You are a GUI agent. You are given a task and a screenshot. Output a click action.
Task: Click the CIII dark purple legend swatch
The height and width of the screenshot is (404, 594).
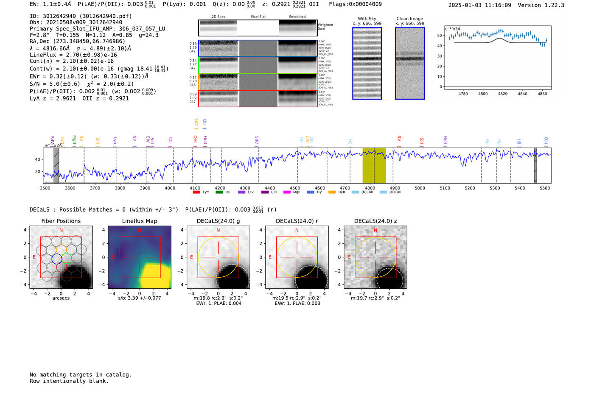pyautogui.click(x=265, y=192)
